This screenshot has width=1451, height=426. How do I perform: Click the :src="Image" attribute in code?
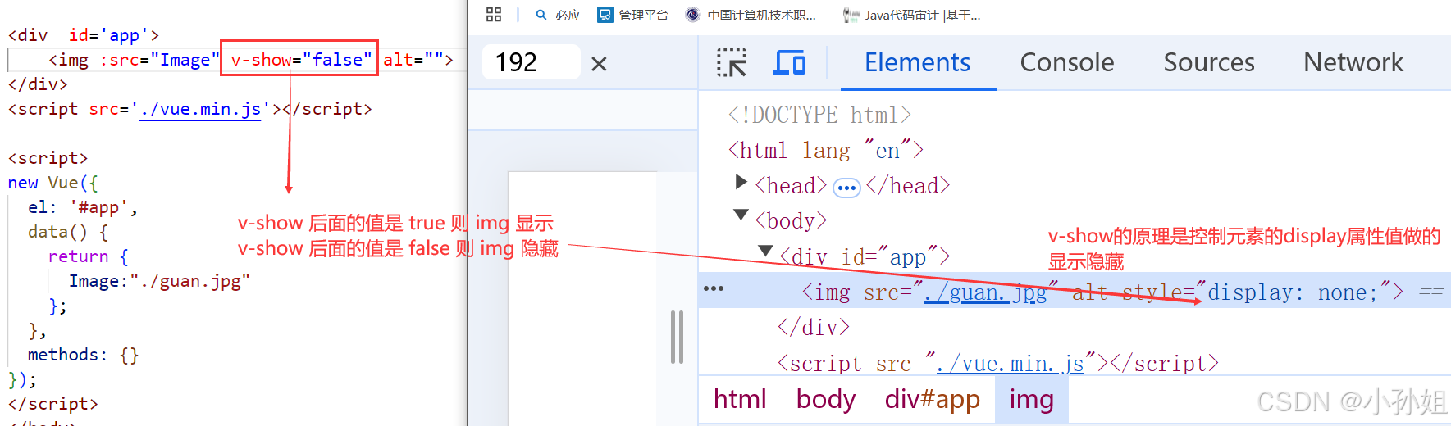(x=160, y=60)
